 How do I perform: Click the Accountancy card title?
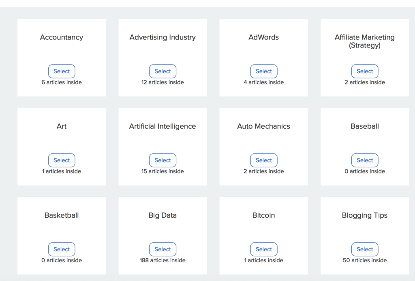(62, 37)
